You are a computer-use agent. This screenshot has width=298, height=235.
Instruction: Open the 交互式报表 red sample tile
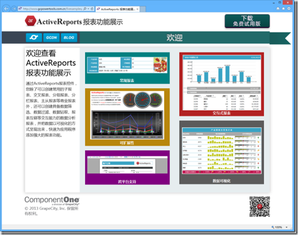(x=222, y=84)
